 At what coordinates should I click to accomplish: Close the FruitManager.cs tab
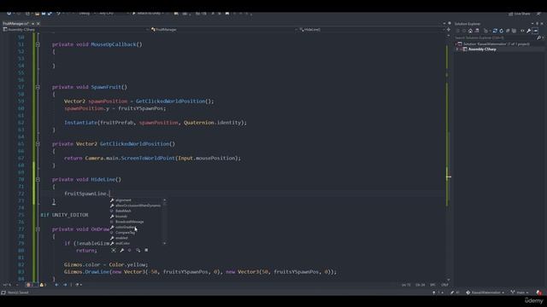point(38,24)
